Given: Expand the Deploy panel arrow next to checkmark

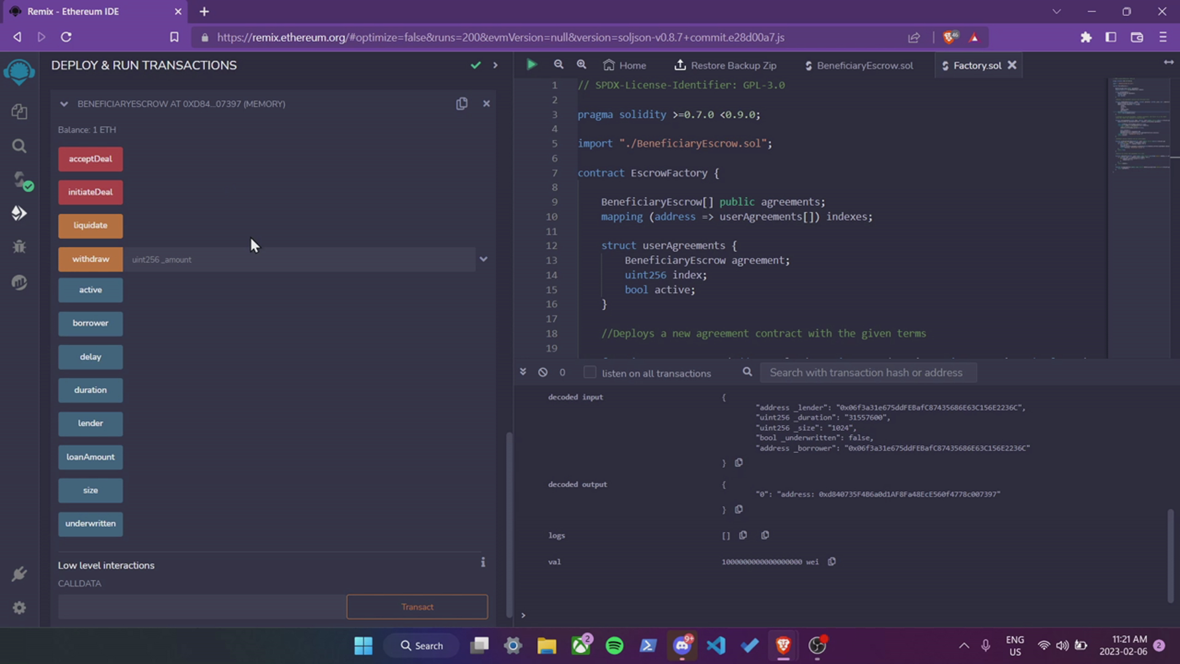Looking at the screenshot, I should pyautogui.click(x=495, y=65).
